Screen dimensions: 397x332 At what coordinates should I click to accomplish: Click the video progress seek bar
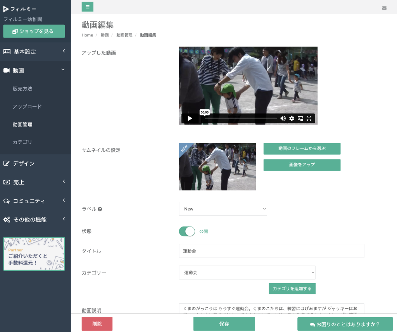[x=240, y=118]
